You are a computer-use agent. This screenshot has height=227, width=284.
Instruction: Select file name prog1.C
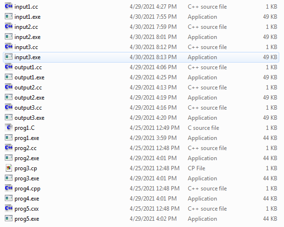(x=25, y=128)
